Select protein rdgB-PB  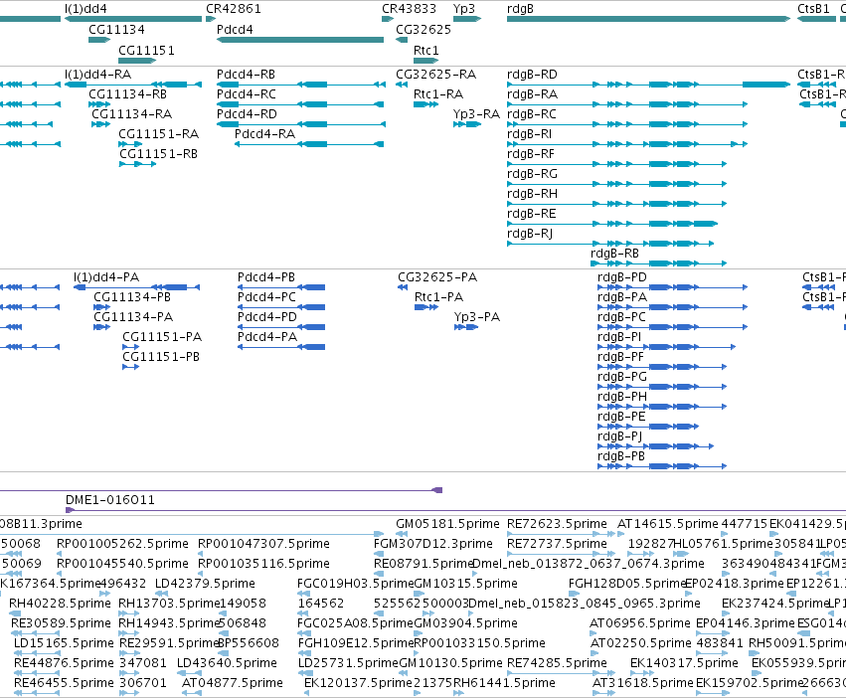621,456
